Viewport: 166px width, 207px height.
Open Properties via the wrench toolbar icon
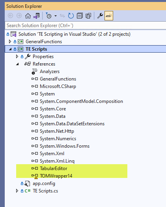point(100,16)
